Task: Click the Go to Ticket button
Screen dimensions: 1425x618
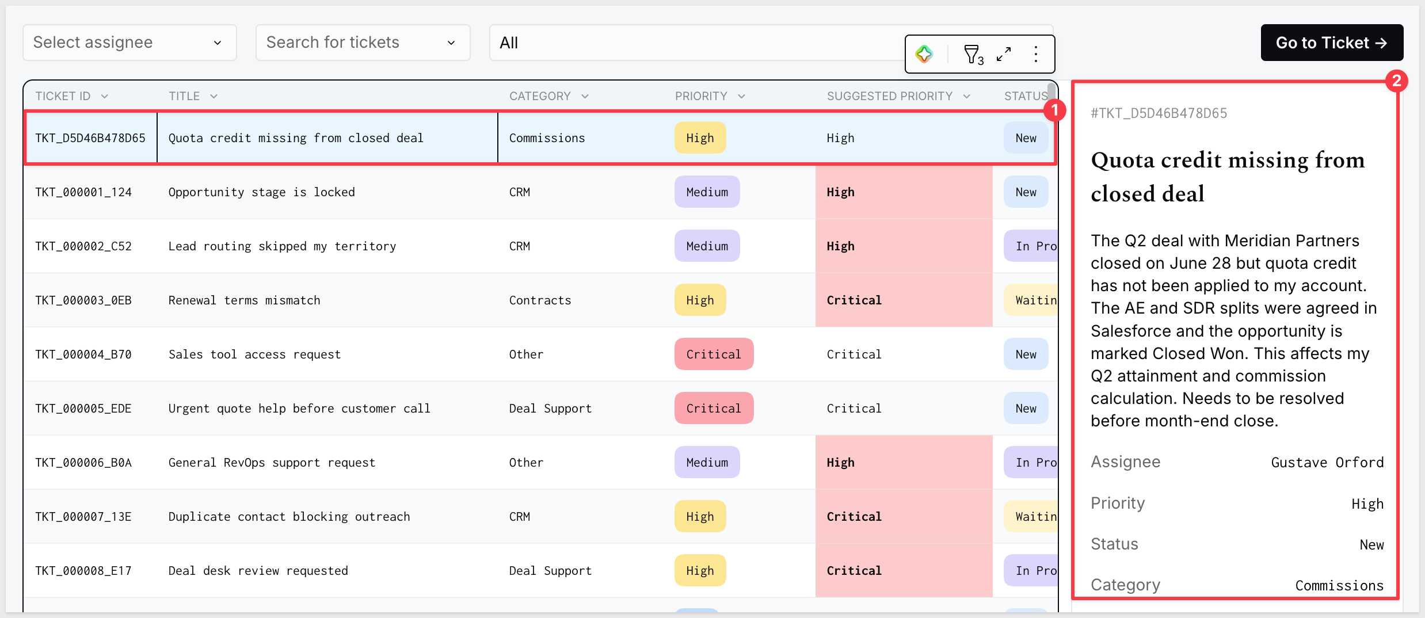Action: 1332,43
